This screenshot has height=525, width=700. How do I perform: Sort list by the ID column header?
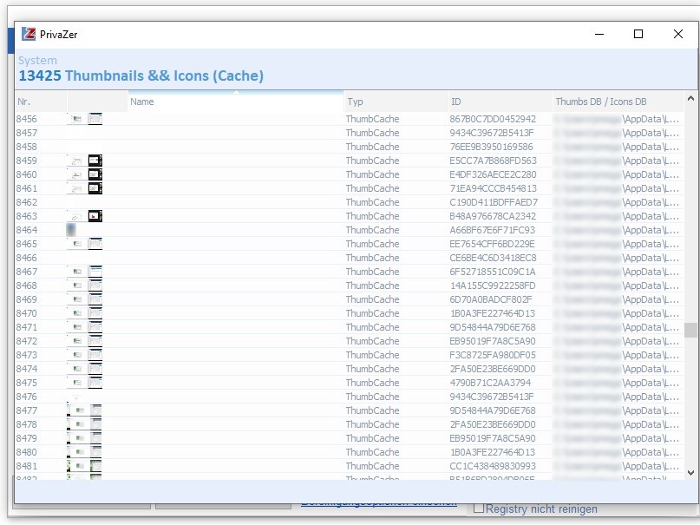click(x=500, y=102)
